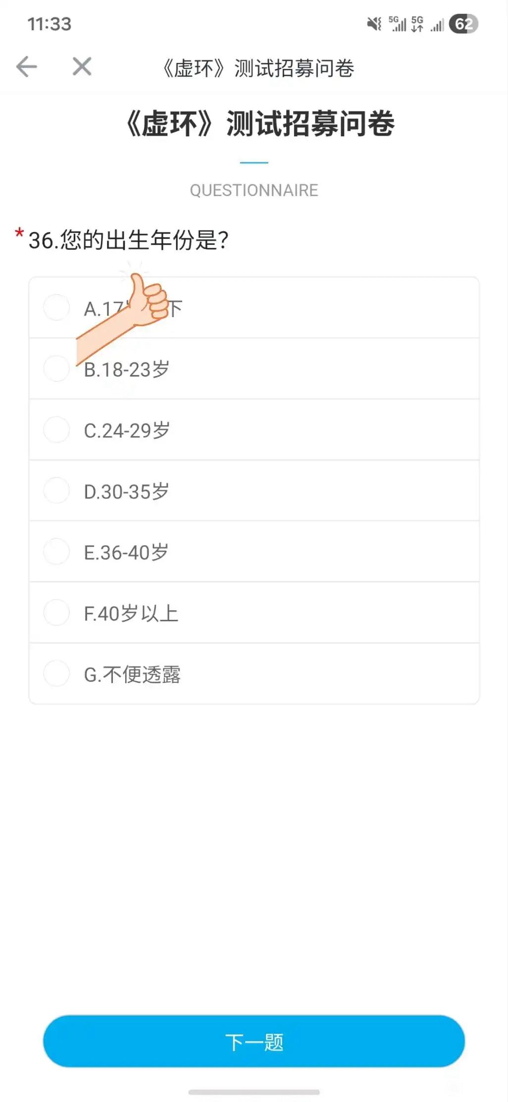Choose F.40岁以上 radio option
This screenshot has height=1102, width=508.
coord(56,613)
